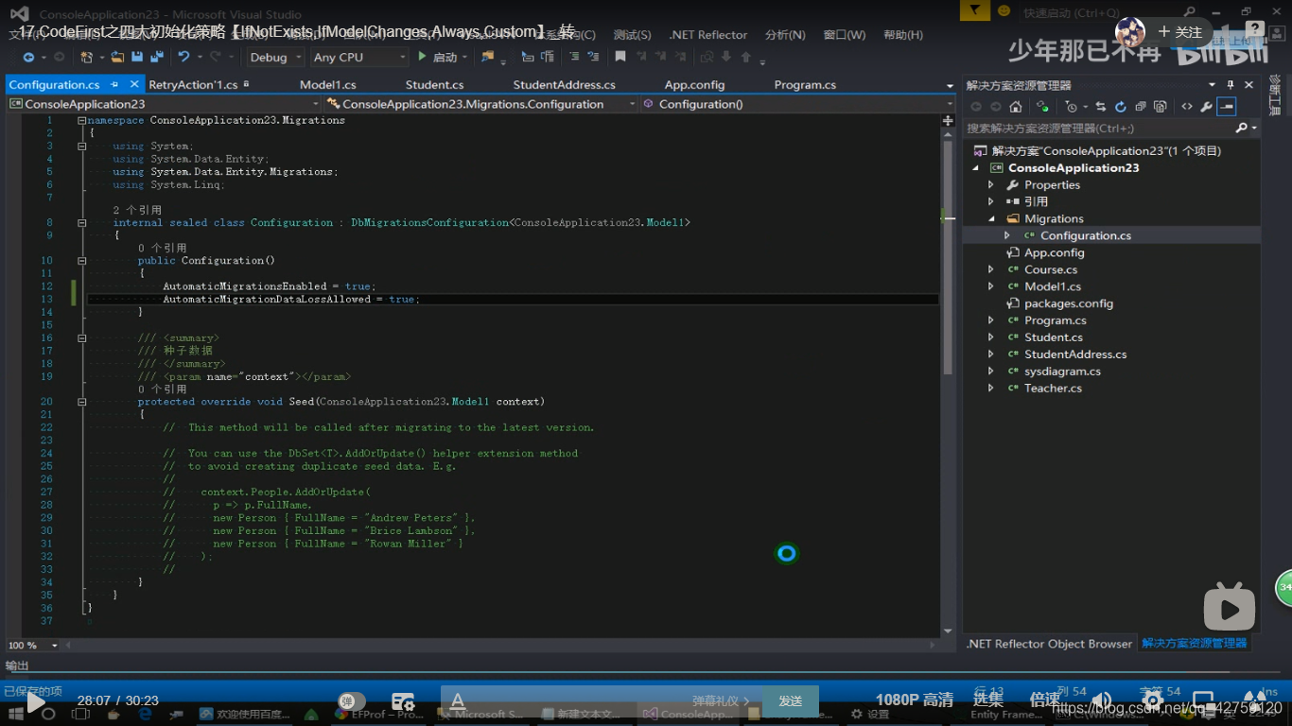Viewport: 1292px width, 726px height.
Task: Open the ConsoleApplication23 project scope dropdown
Action: 164,104
